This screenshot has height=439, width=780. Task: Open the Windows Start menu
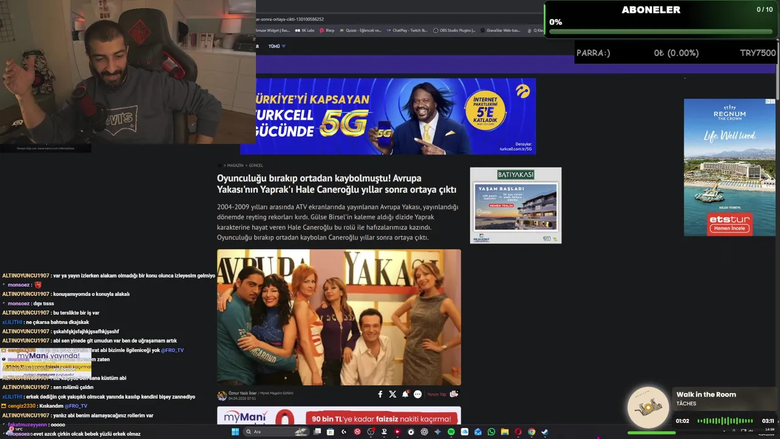tap(235, 432)
